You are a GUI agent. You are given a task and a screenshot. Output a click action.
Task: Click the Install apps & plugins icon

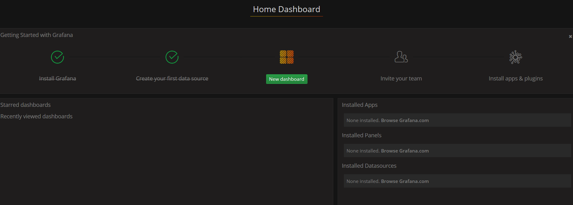[x=516, y=57]
